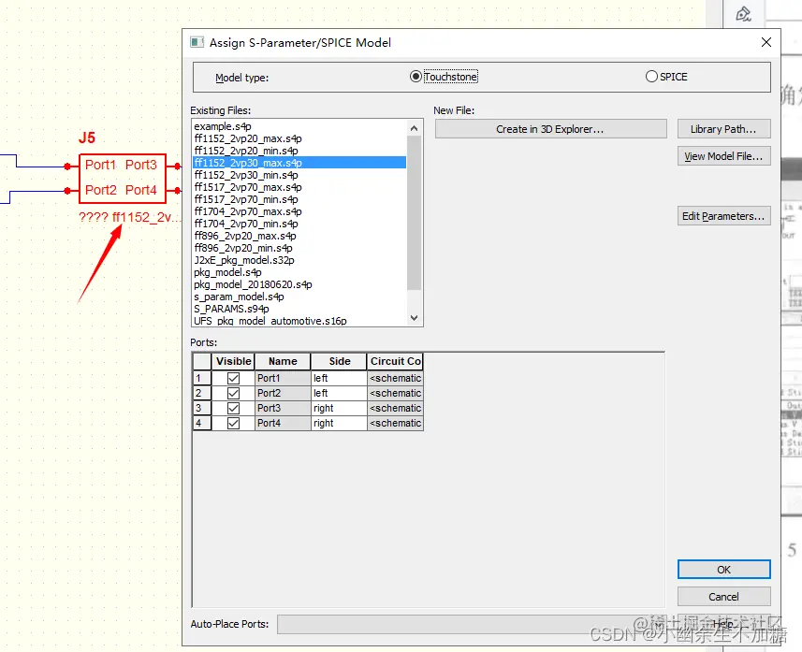Confirm the dialog with OK
Image resolution: width=802 pixels, height=652 pixels.
pos(723,570)
